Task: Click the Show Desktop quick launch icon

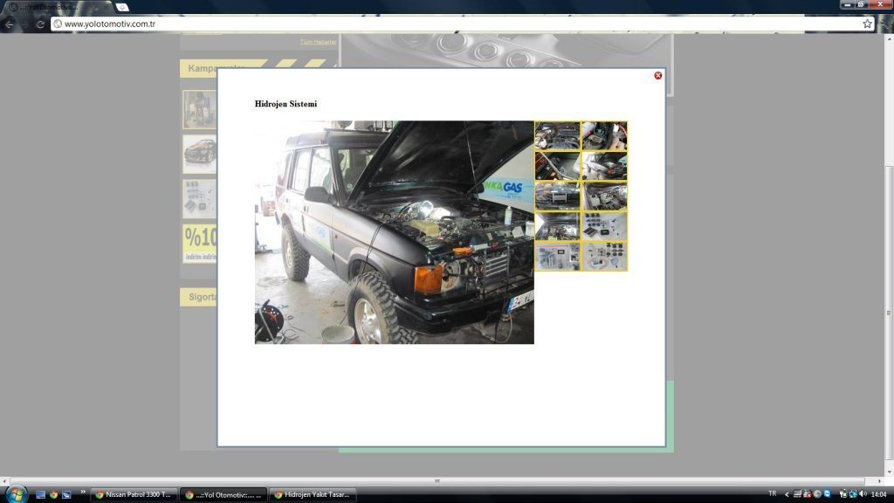Action: pos(40,494)
